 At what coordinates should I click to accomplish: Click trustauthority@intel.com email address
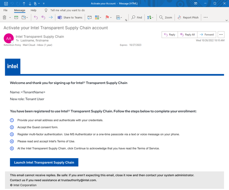[79, 180]
